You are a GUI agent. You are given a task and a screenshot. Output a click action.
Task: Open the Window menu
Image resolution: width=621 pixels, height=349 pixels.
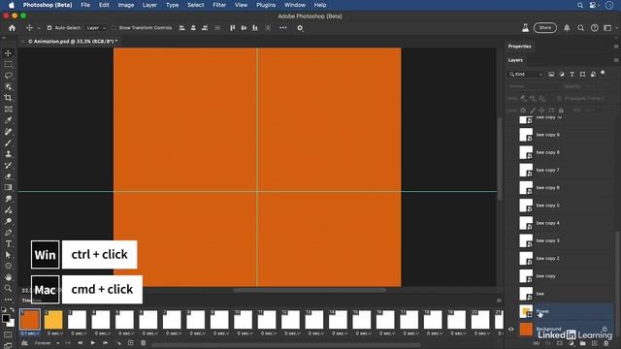[x=295, y=5]
